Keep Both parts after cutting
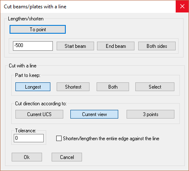 tap(113, 87)
